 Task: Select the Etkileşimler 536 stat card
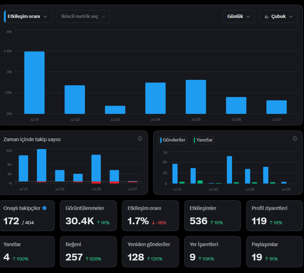(213, 216)
